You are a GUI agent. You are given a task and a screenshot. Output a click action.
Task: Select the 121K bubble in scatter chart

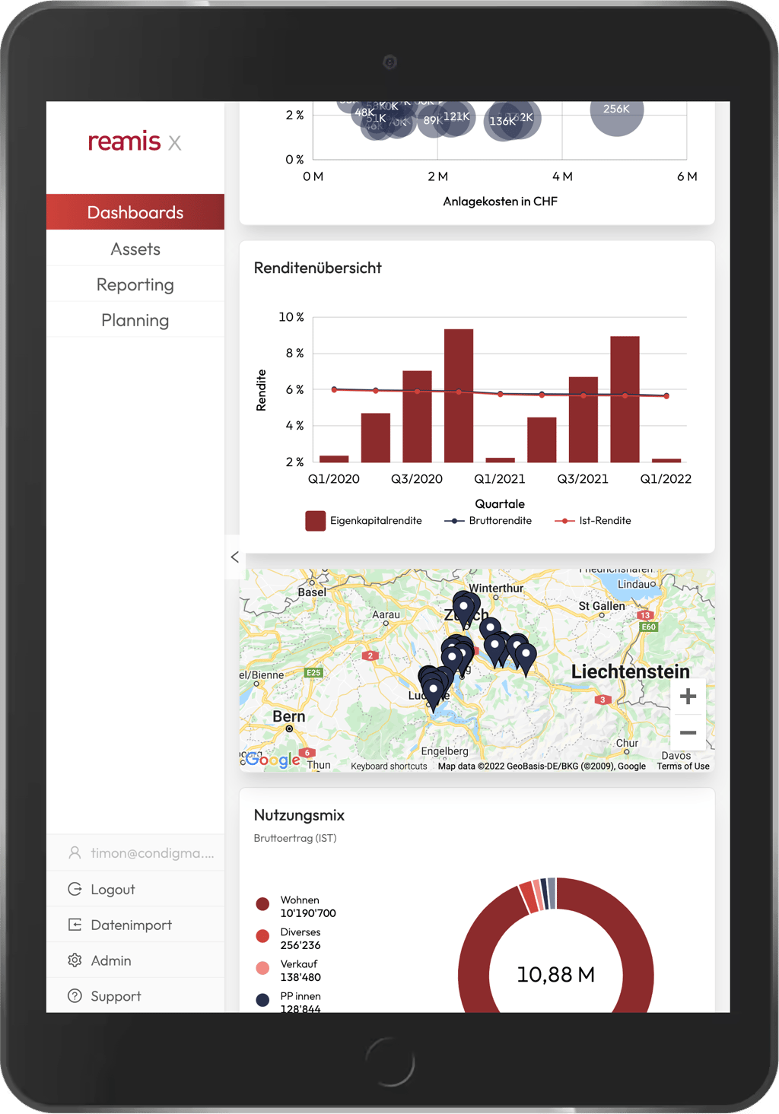456,116
